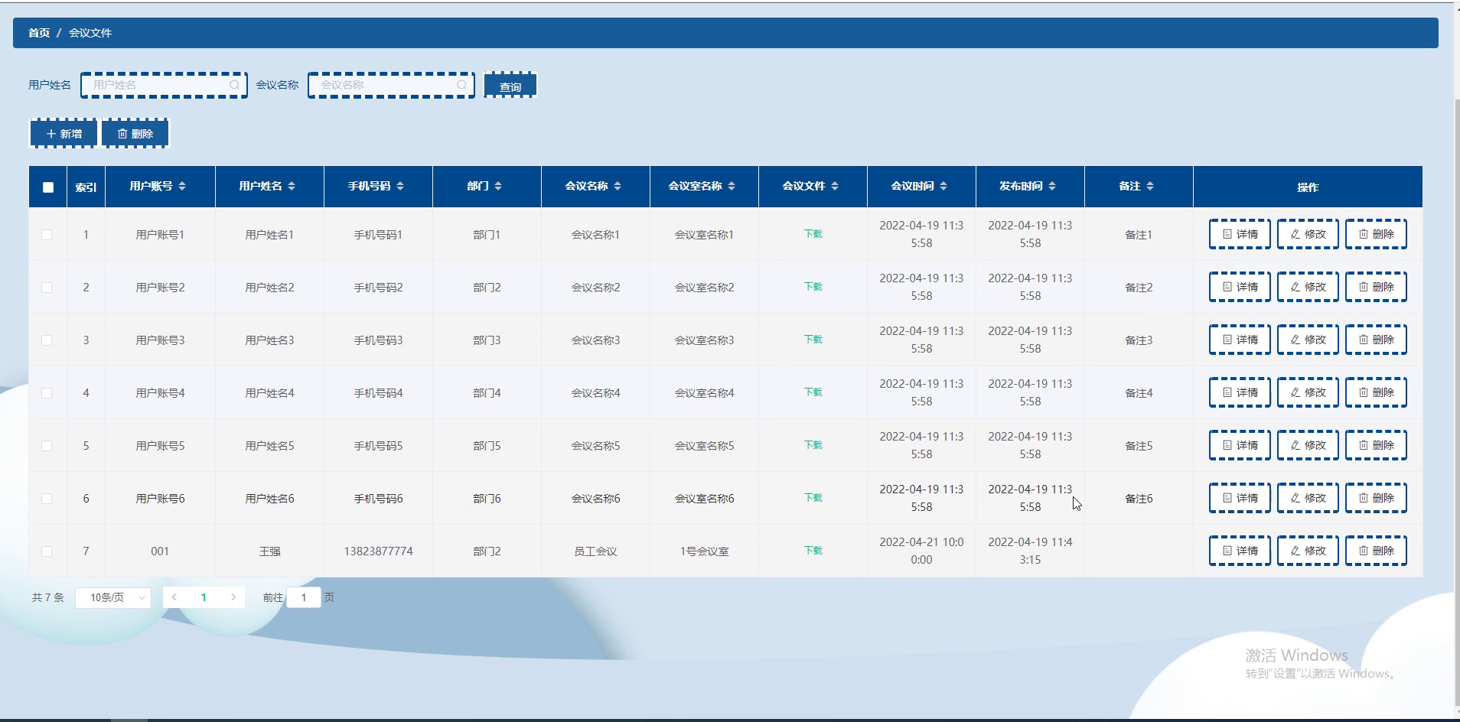Click 删除 for row 用户账号2
Image resolution: width=1460 pixels, height=722 pixels.
(1376, 287)
